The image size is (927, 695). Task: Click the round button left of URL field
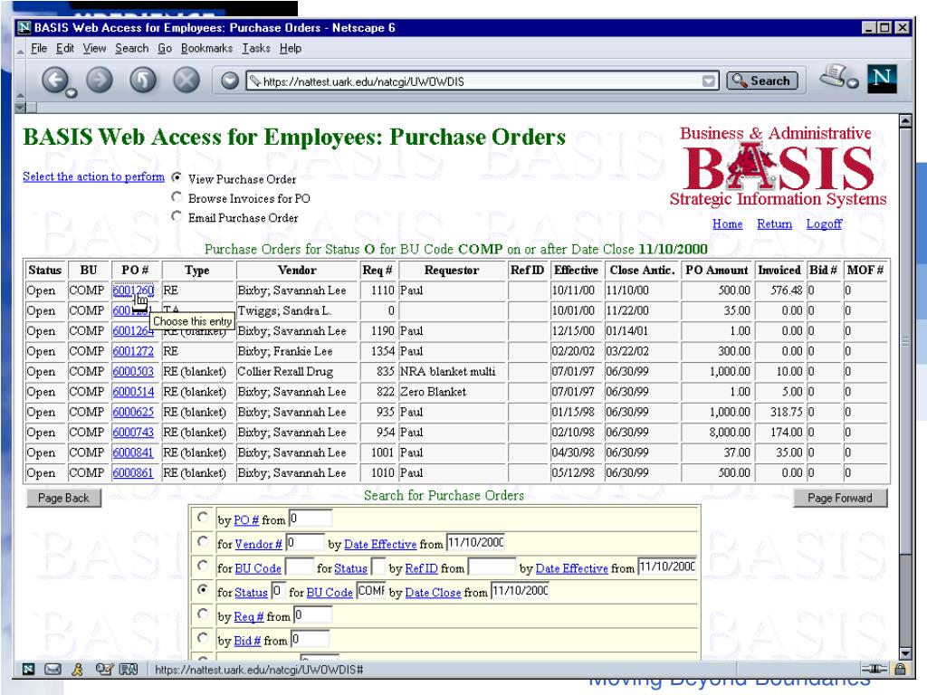[x=229, y=81]
